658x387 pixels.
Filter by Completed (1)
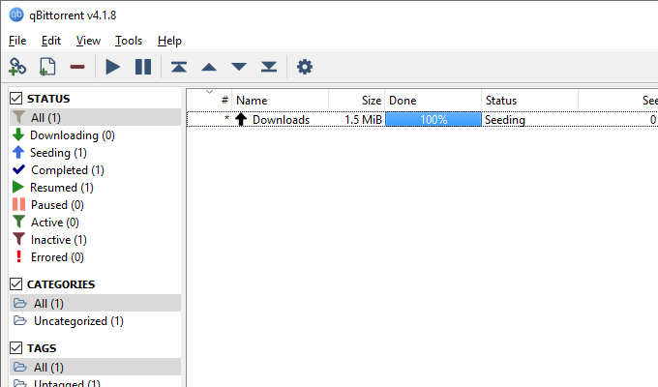tap(95, 170)
